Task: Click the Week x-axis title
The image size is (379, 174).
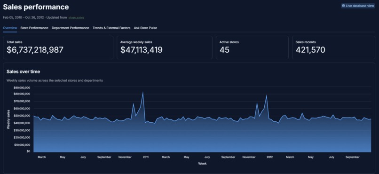Action: (x=202, y=164)
